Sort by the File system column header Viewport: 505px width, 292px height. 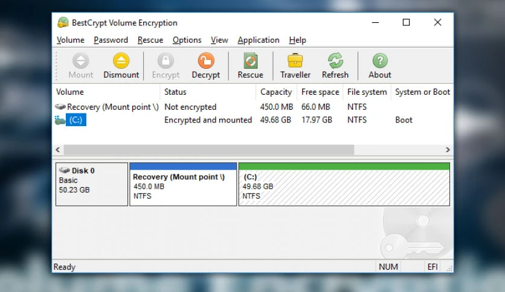(367, 92)
